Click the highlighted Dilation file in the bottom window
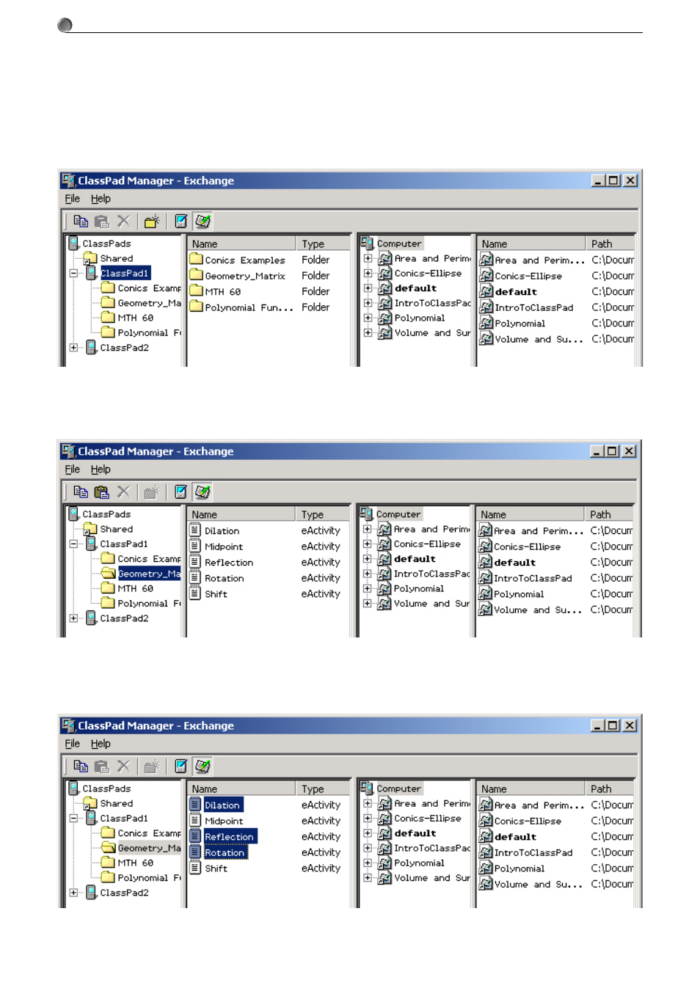 (x=222, y=805)
